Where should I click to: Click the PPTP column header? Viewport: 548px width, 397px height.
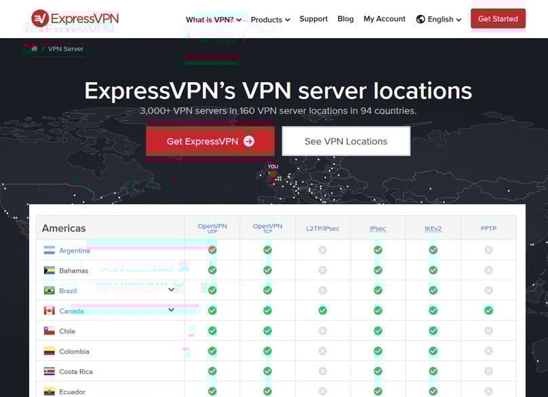pyautogui.click(x=488, y=229)
